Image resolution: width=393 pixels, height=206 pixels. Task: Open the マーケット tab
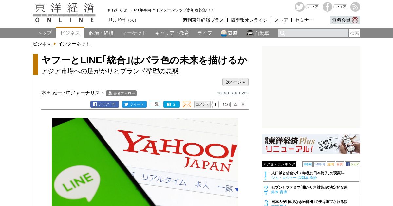point(134,33)
